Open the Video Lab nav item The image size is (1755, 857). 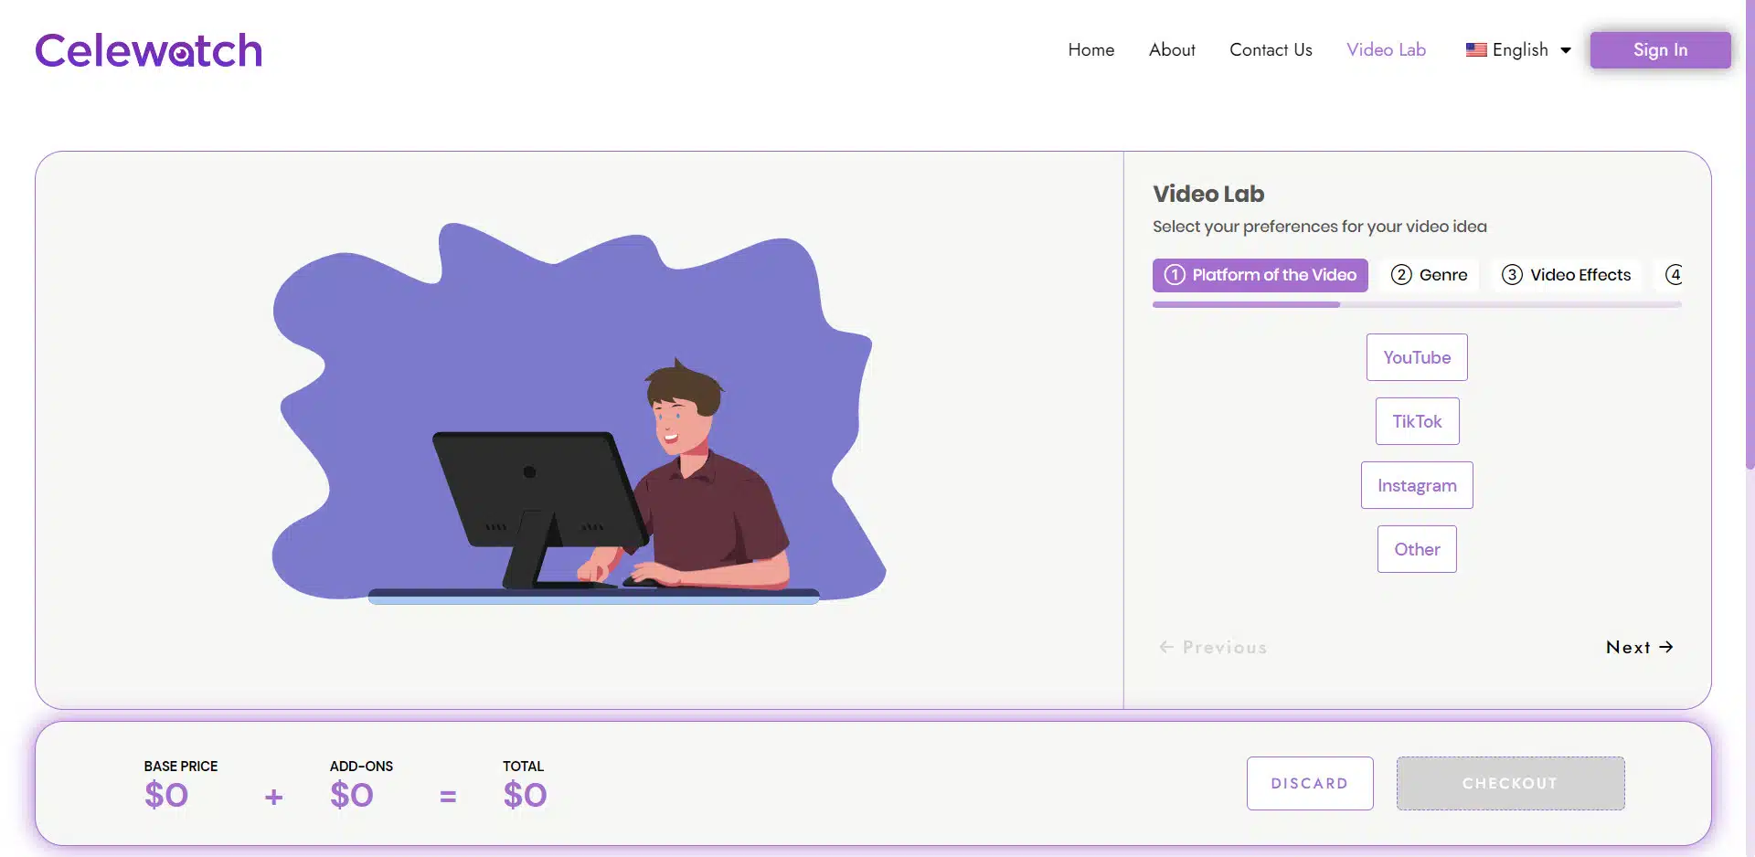coord(1386,50)
